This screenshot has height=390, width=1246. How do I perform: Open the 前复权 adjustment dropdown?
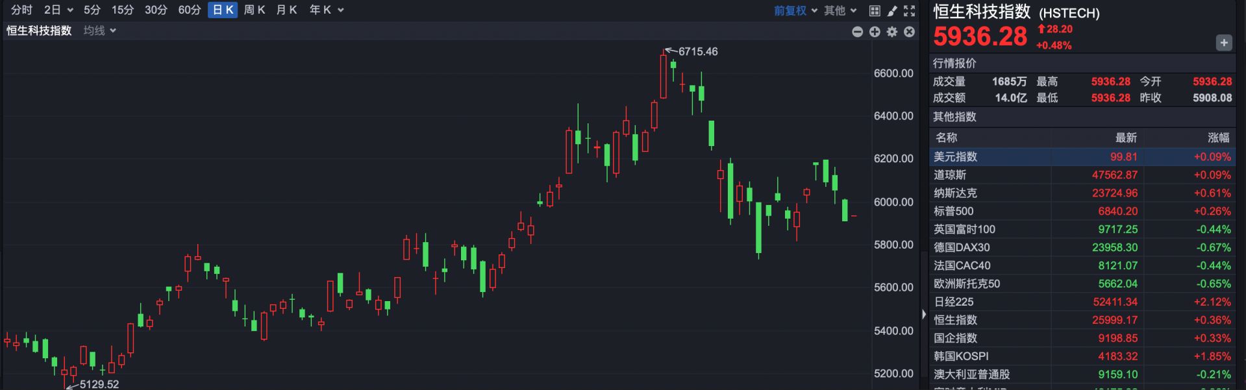click(x=795, y=10)
